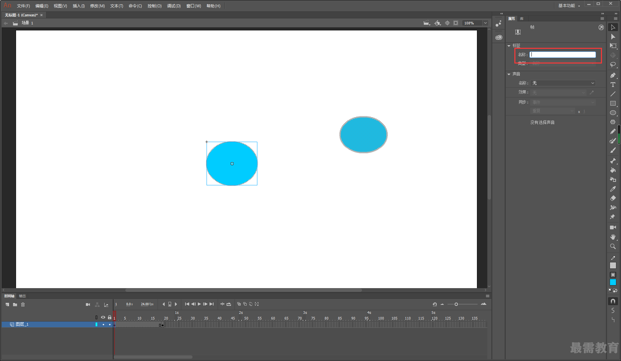The image size is (621, 361).
Task: Select the Paint Bucket tool
Action: (x=613, y=170)
